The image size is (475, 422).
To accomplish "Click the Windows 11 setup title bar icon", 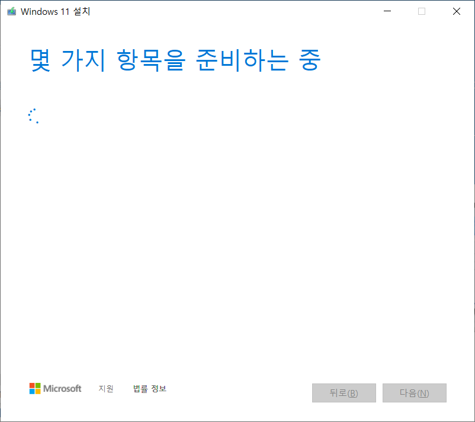I will [x=11, y=11].
